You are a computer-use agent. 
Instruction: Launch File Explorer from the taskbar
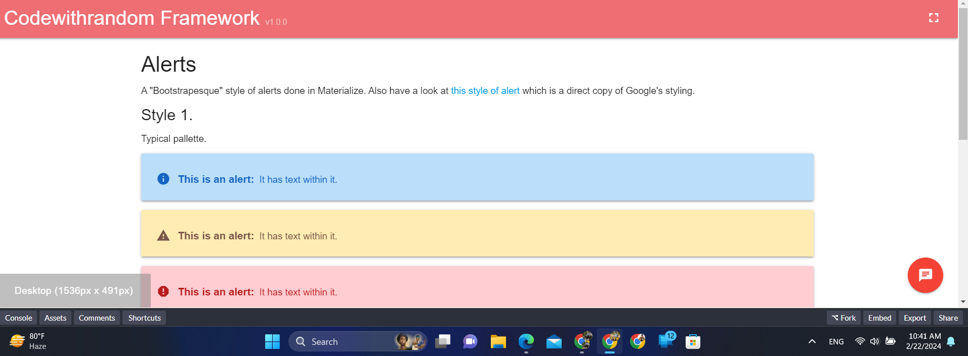tap(498, 342)
